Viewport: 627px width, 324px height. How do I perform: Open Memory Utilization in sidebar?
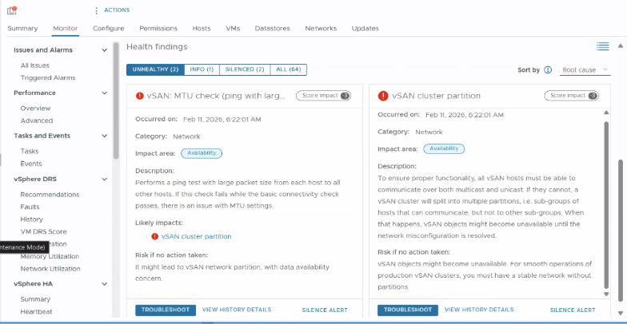click(x=50, y=257)
